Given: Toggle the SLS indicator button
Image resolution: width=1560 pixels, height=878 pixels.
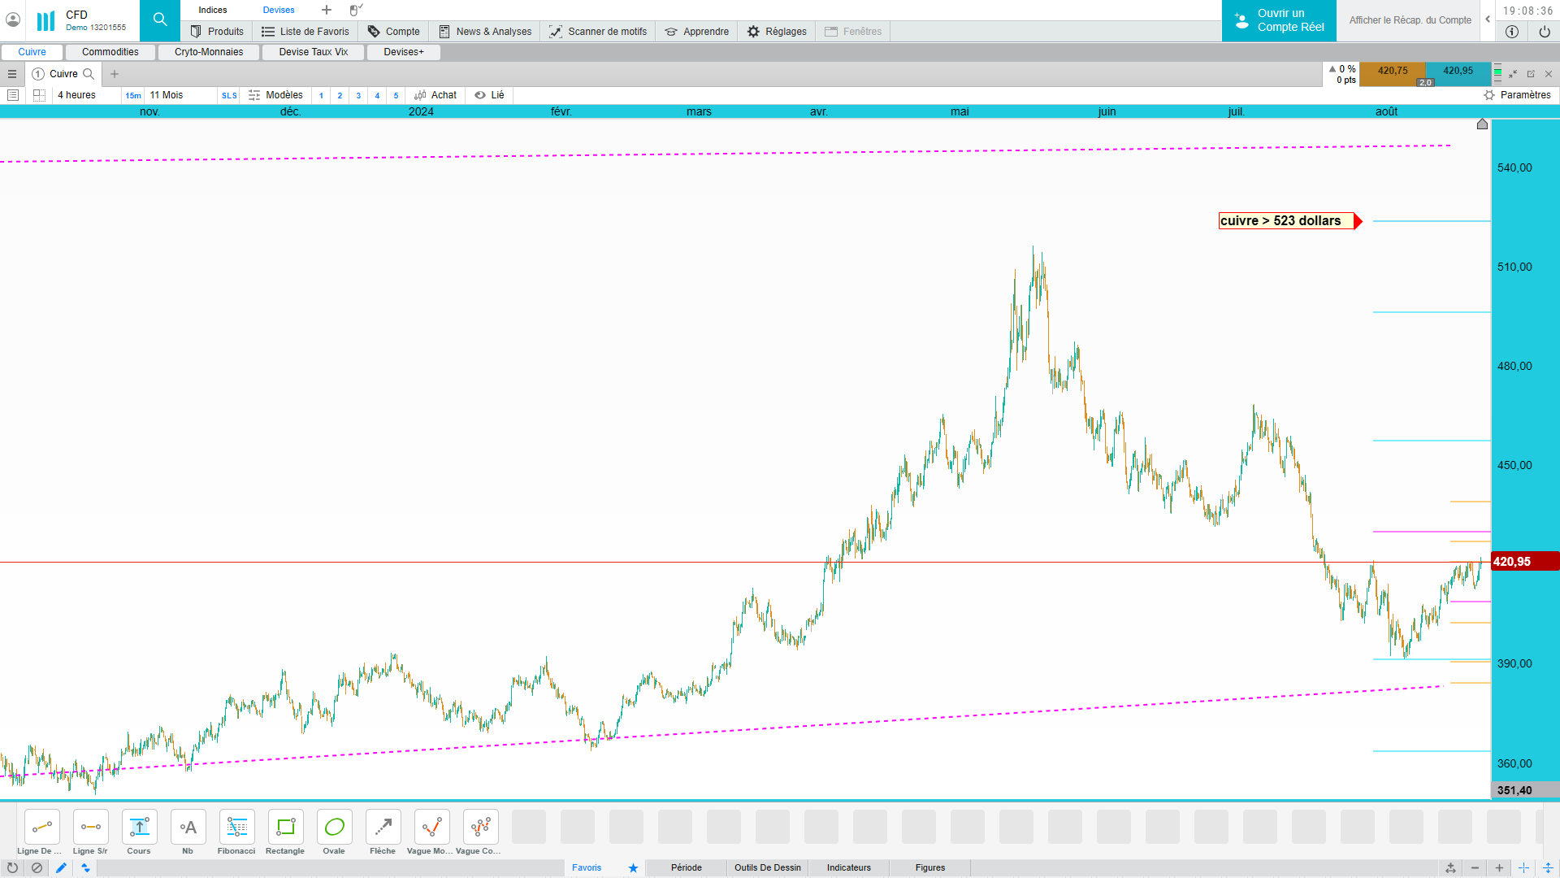Looking at the screenshot, I should click(x=229, y=96).
